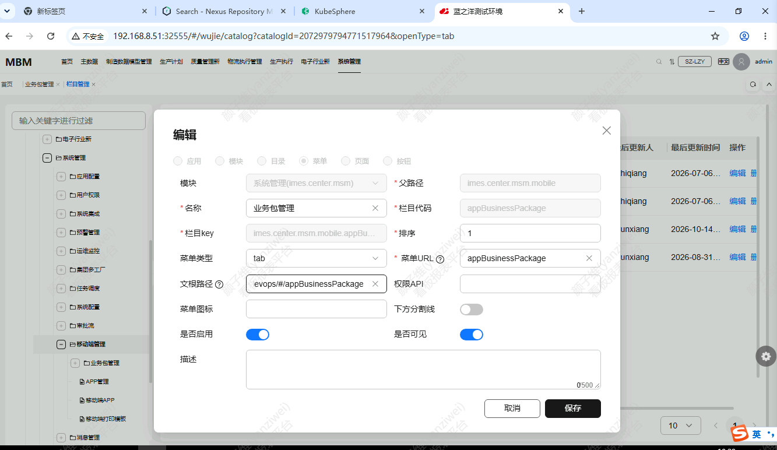
Task: Clear the 菜单URL field using its X icon
Action: (589, 258)
